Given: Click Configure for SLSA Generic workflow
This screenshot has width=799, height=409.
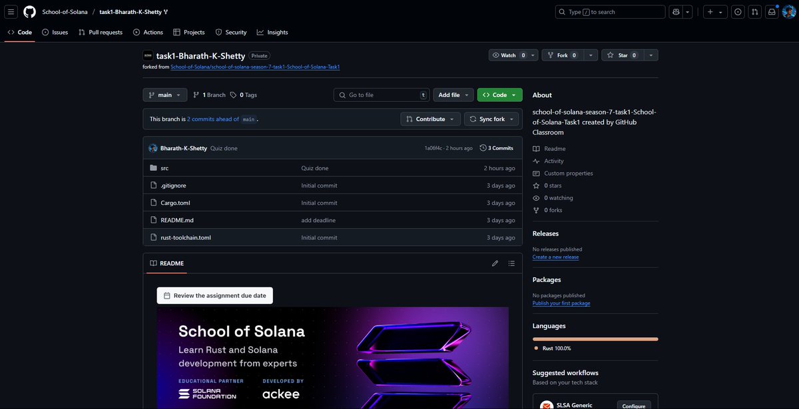Looking at the screenshot, I should point(634,406).
